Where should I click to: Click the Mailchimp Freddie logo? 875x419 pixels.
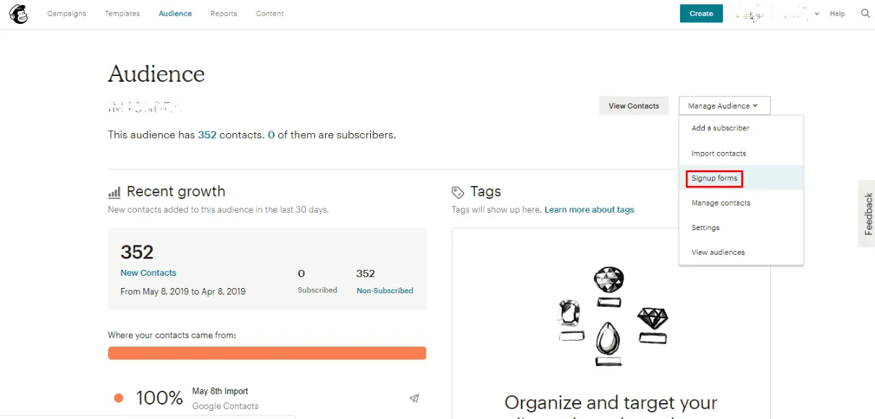18,13
